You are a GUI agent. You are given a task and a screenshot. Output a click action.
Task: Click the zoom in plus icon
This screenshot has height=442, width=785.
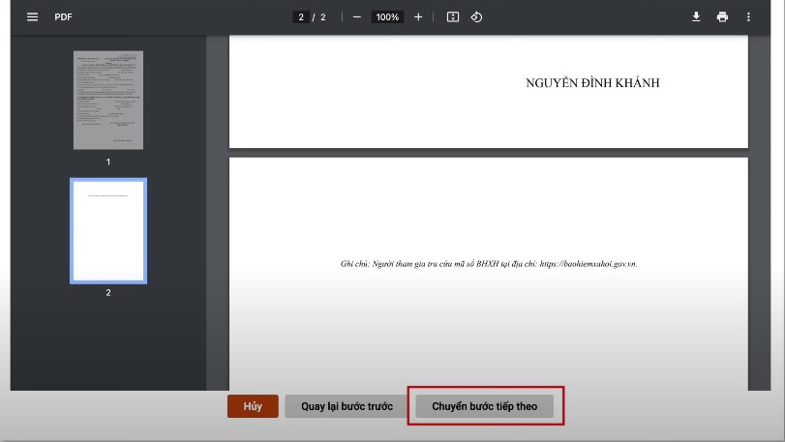418,17
